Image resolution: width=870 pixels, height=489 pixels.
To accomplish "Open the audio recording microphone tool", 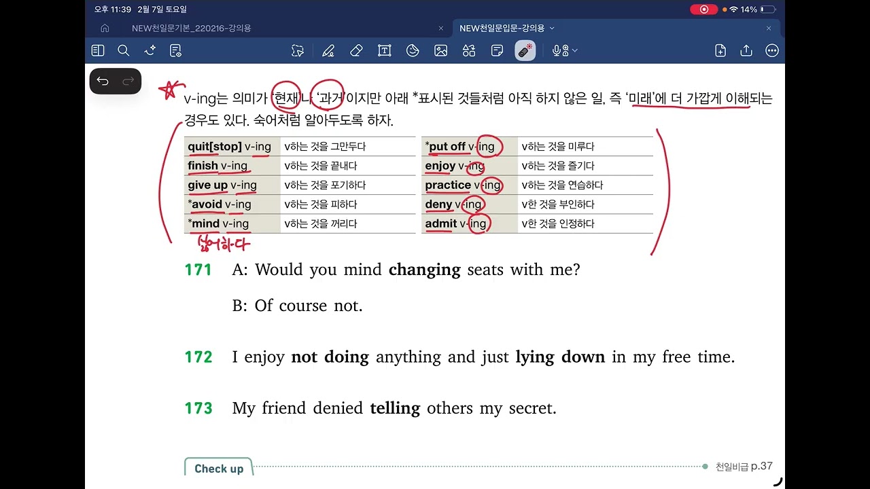I will pos(559,50).
